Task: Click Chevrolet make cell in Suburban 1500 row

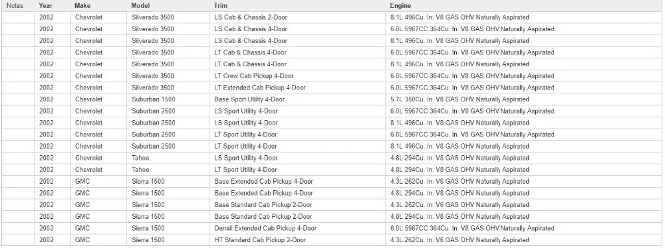Action: 98,99
